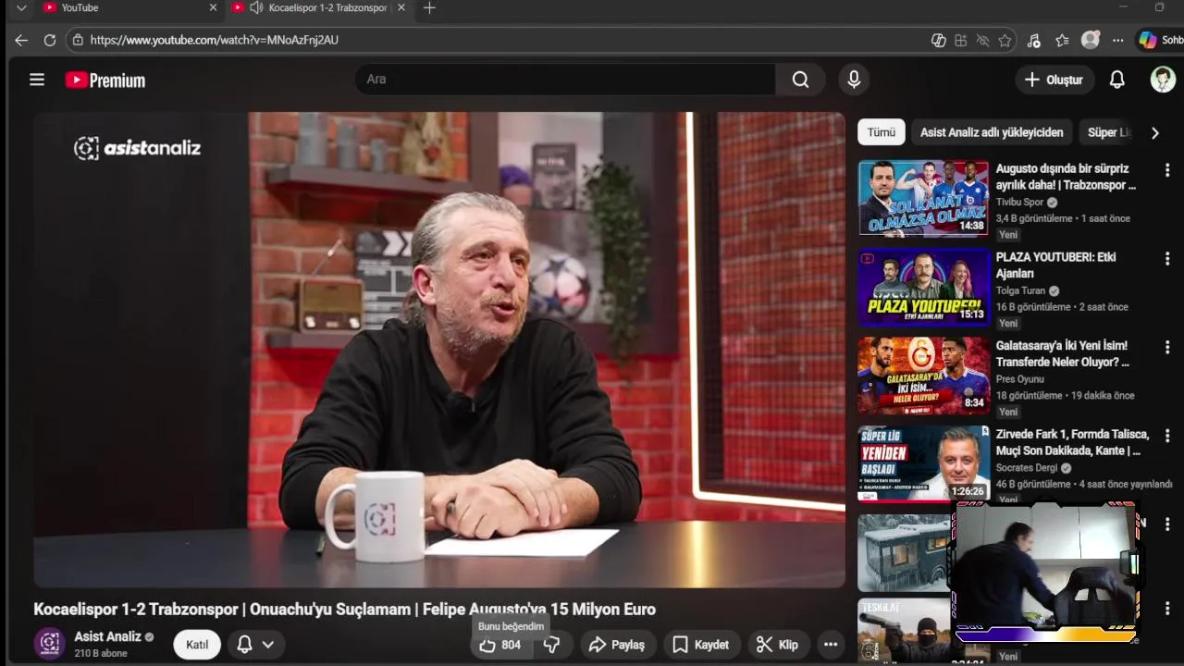The height and width of the screenshot is (666, 1184).
Task: Close the Kocaelispor 1-2 Trabzonspor tab
Action: pyautogui.click(x=401, y=7)
